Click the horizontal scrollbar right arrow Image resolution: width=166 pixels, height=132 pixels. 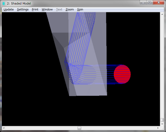158,128
